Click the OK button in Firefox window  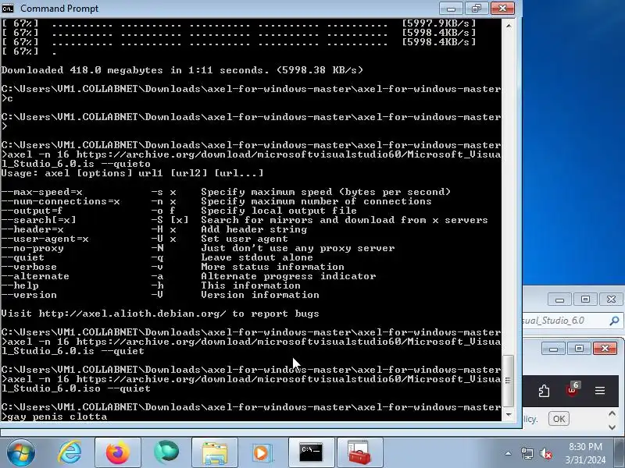click(x=559, y=419)
